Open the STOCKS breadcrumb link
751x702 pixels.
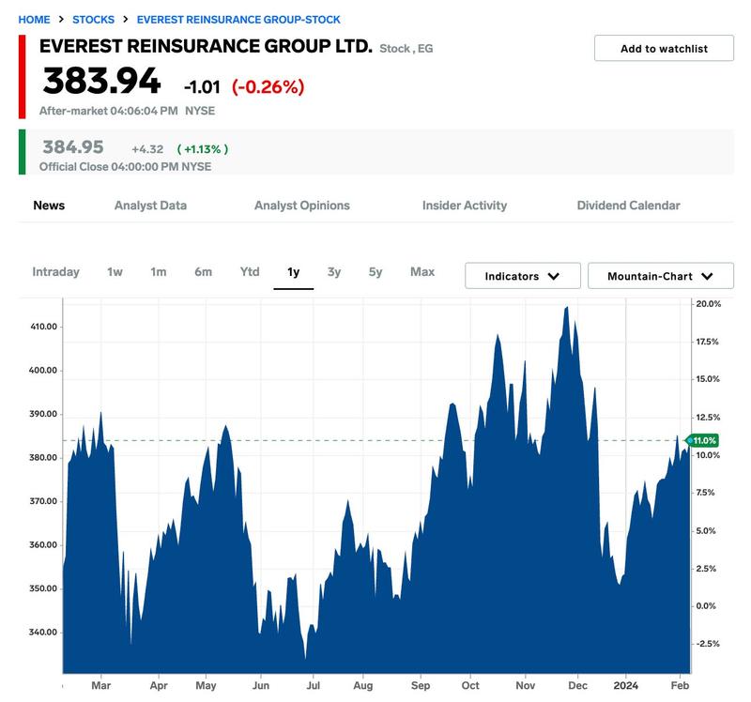93,20
